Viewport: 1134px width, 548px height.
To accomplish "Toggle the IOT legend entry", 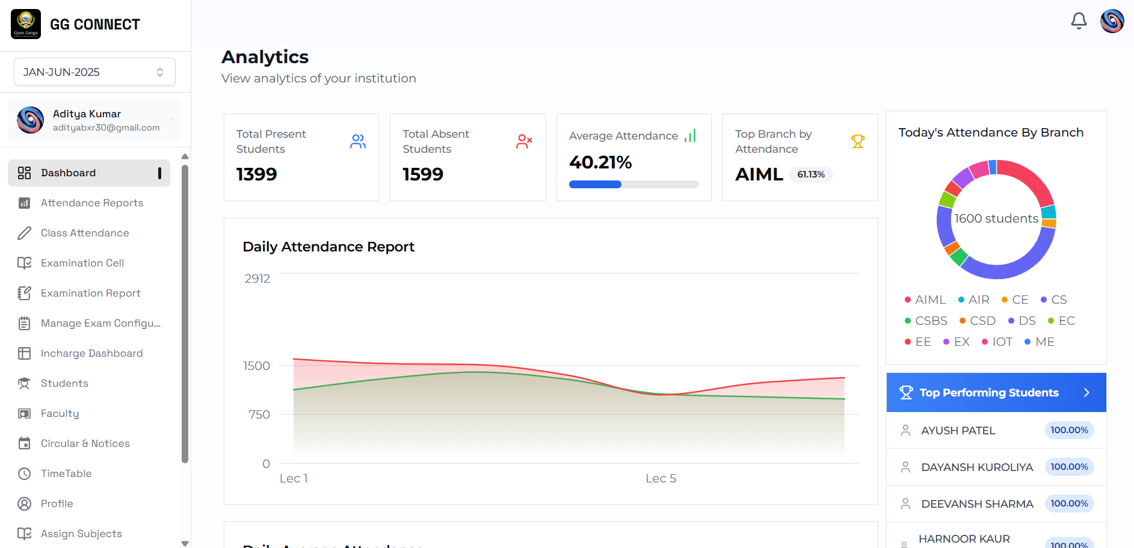I will [997, 342].
